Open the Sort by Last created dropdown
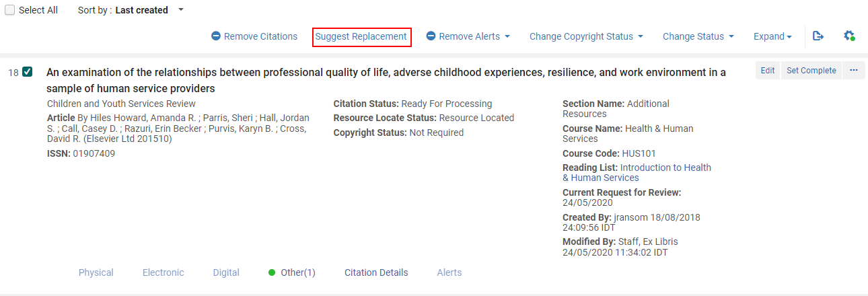This screenshot has width=868, height=296. point(131,10)
